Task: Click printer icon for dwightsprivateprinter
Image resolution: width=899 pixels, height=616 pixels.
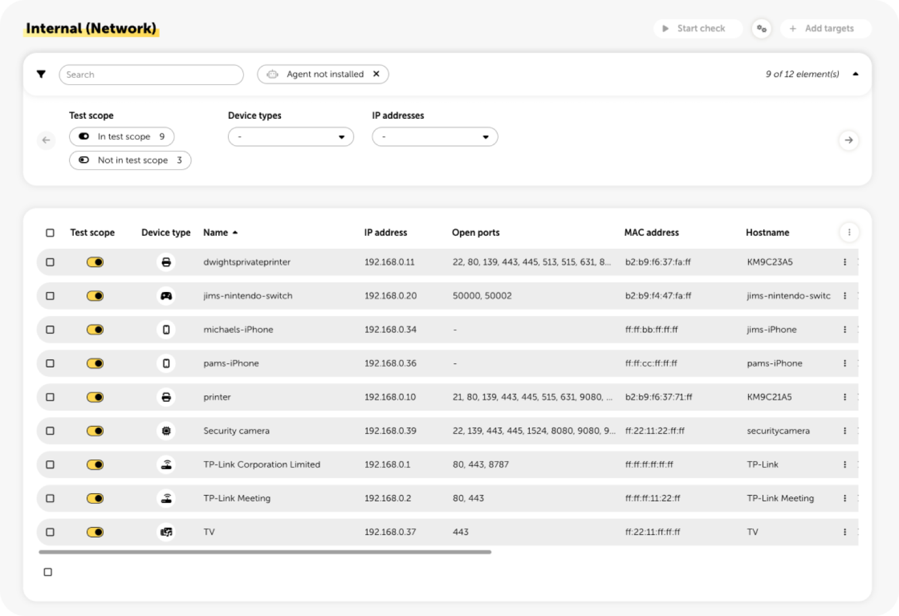Action: pyautogui.click(x=166, y=262)
